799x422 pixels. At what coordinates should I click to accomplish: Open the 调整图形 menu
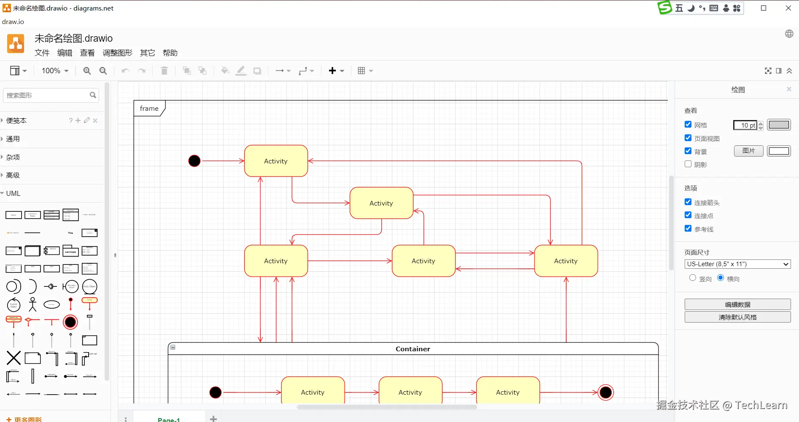[117, 53]
